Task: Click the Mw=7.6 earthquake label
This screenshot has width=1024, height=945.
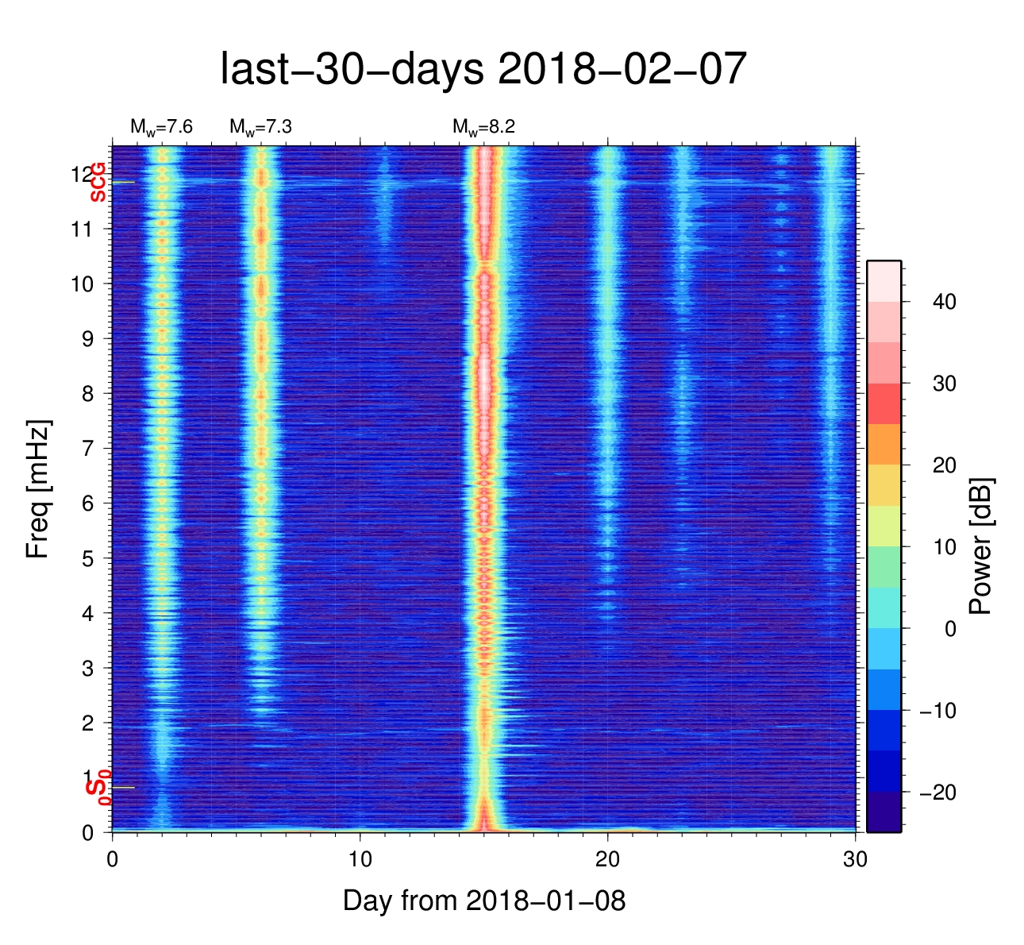Action: click(161, 127)
